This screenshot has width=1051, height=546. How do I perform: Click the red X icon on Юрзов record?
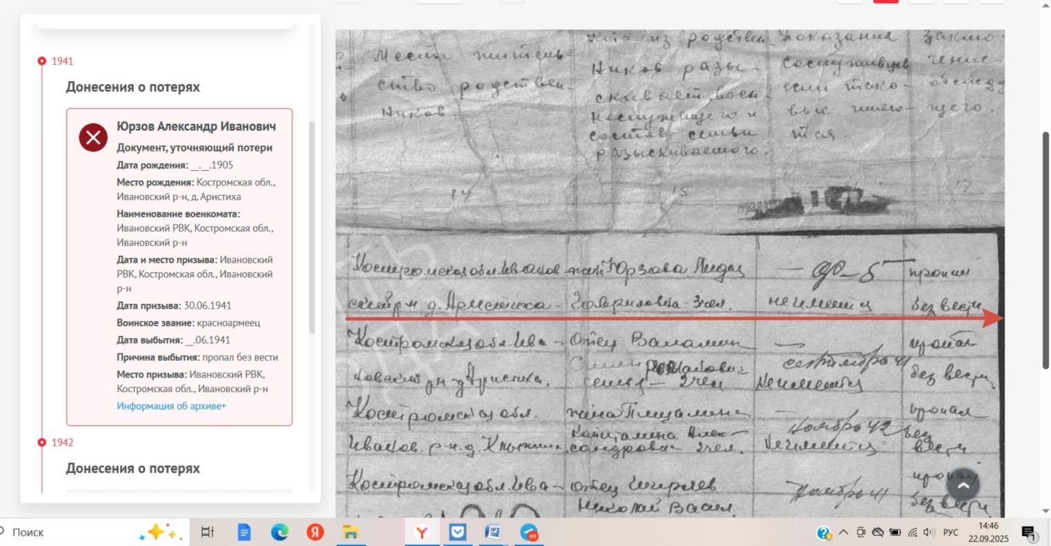(x=93, y=138)
